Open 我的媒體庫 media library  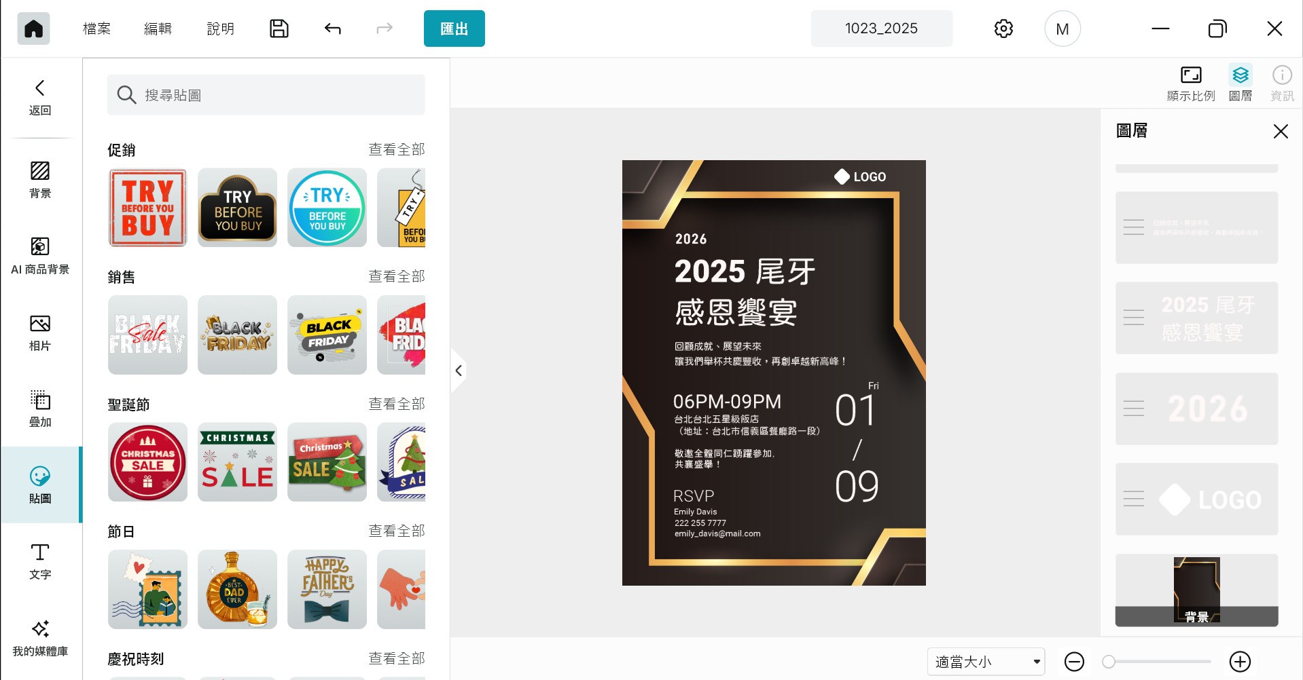point(41,638)
